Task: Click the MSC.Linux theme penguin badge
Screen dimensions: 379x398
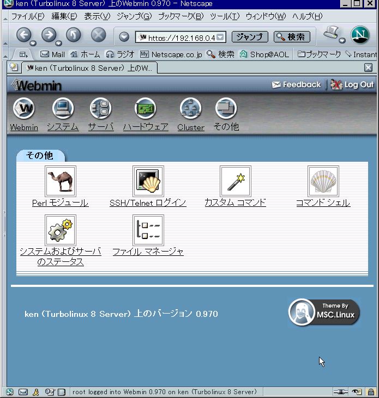Action: tap(324, 312)
